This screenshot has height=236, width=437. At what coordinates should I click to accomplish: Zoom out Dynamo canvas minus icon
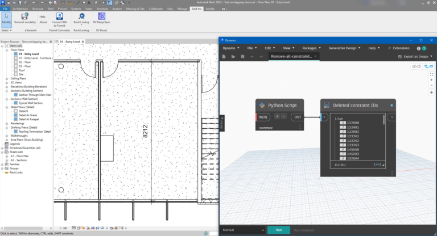point(431,85)
